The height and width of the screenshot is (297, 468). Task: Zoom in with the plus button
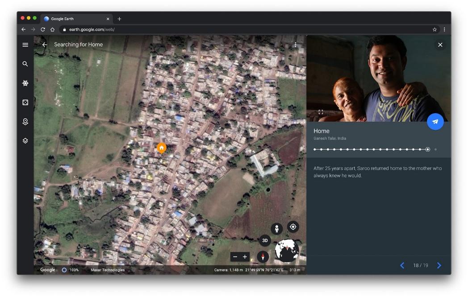pyautogui.click(x=245, y=257)
